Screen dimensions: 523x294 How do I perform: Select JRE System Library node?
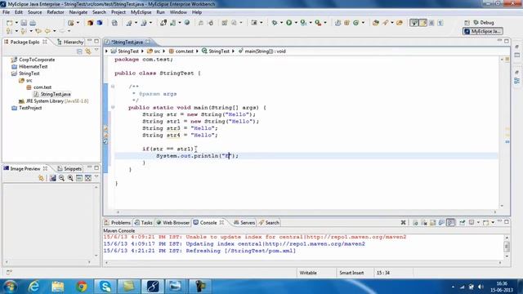[54, 101]
